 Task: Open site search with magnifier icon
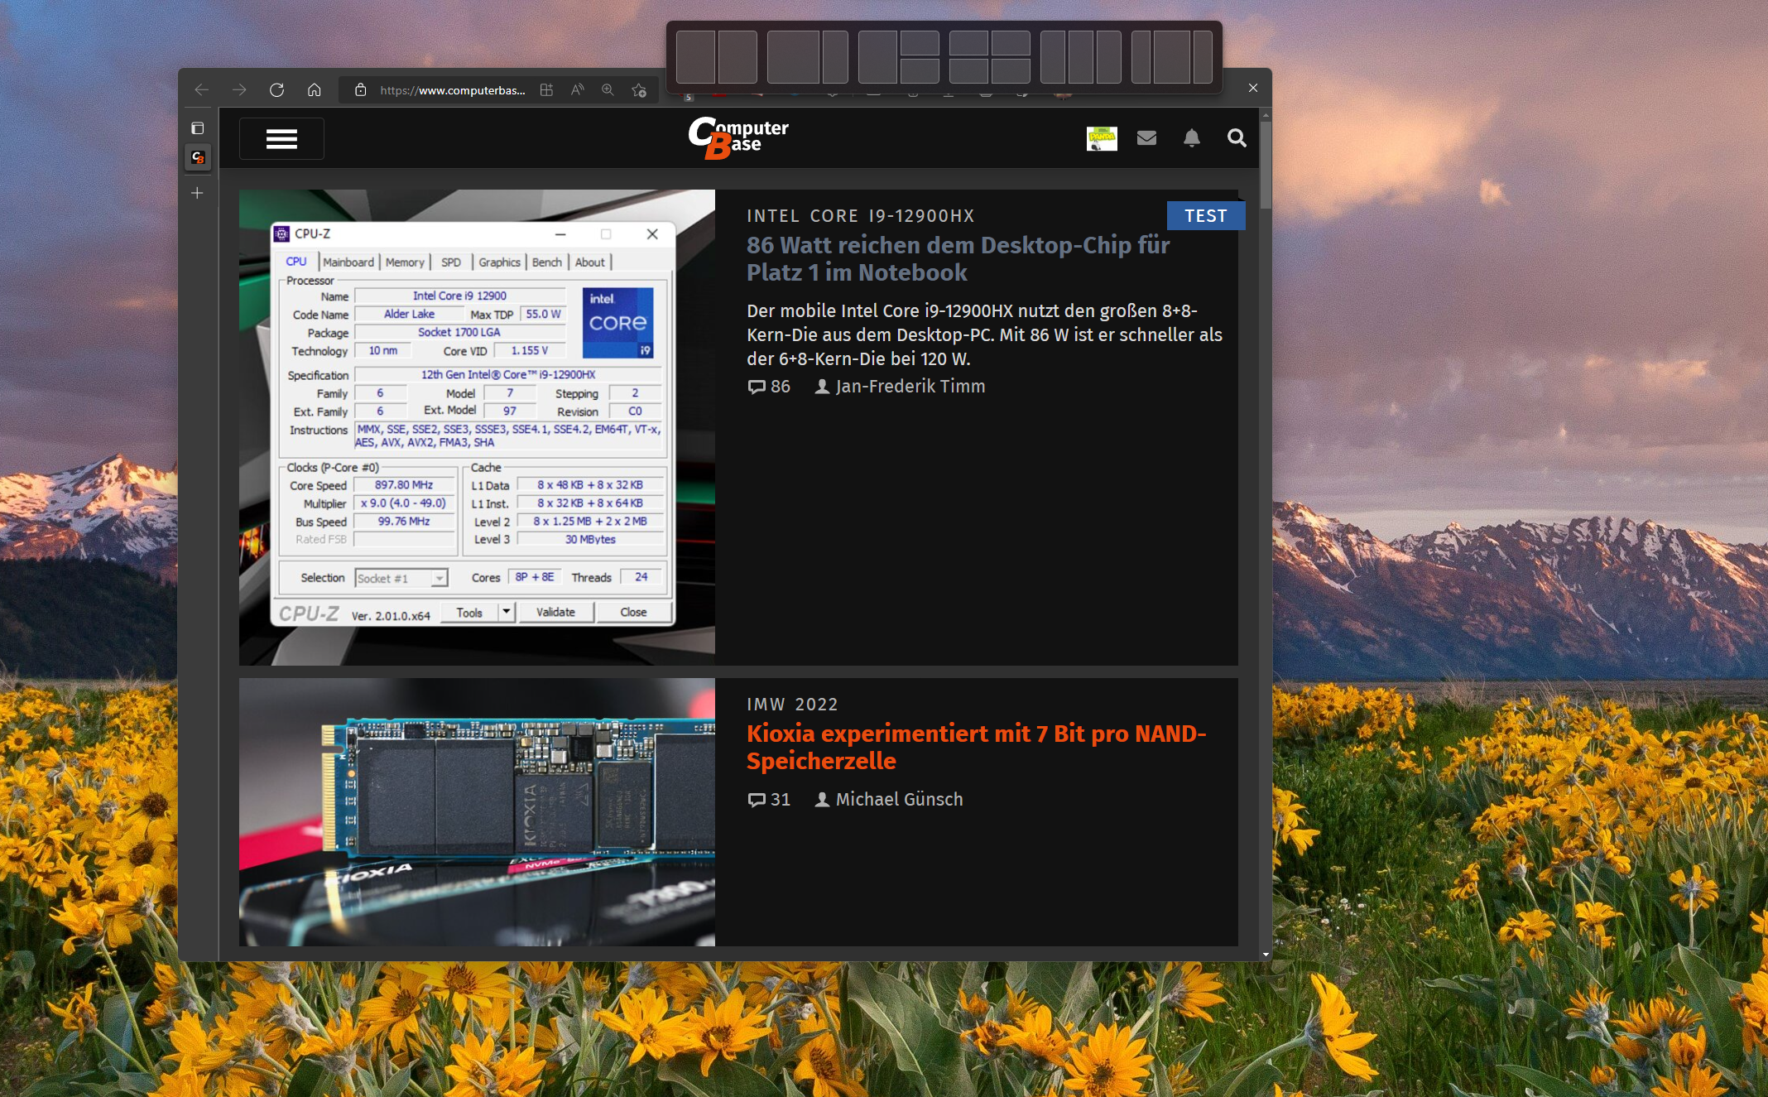[x=1237, y=138]
